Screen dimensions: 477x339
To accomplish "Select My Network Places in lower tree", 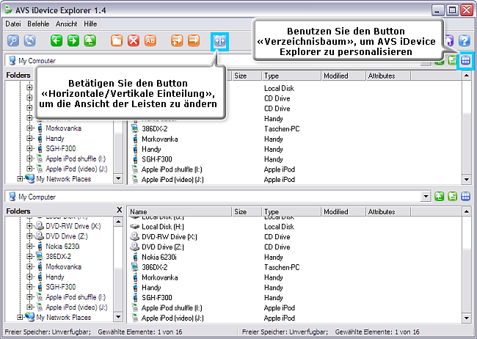I will click(64, 318).
